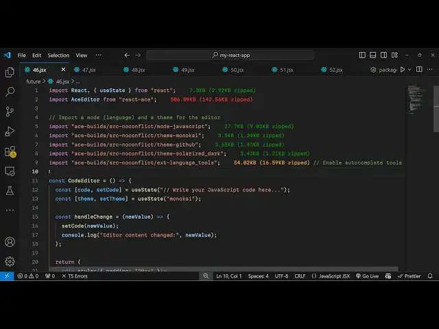This screenshot has height=329, width=439.
Task: Open notifications bell
Action: pyautogui.click(x=430, y=276)
